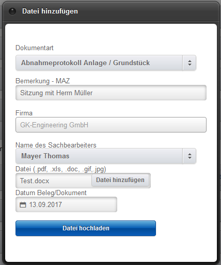Click the dialog title Datei hinzufügen
The image size is (221, 265).
(50, 11)
